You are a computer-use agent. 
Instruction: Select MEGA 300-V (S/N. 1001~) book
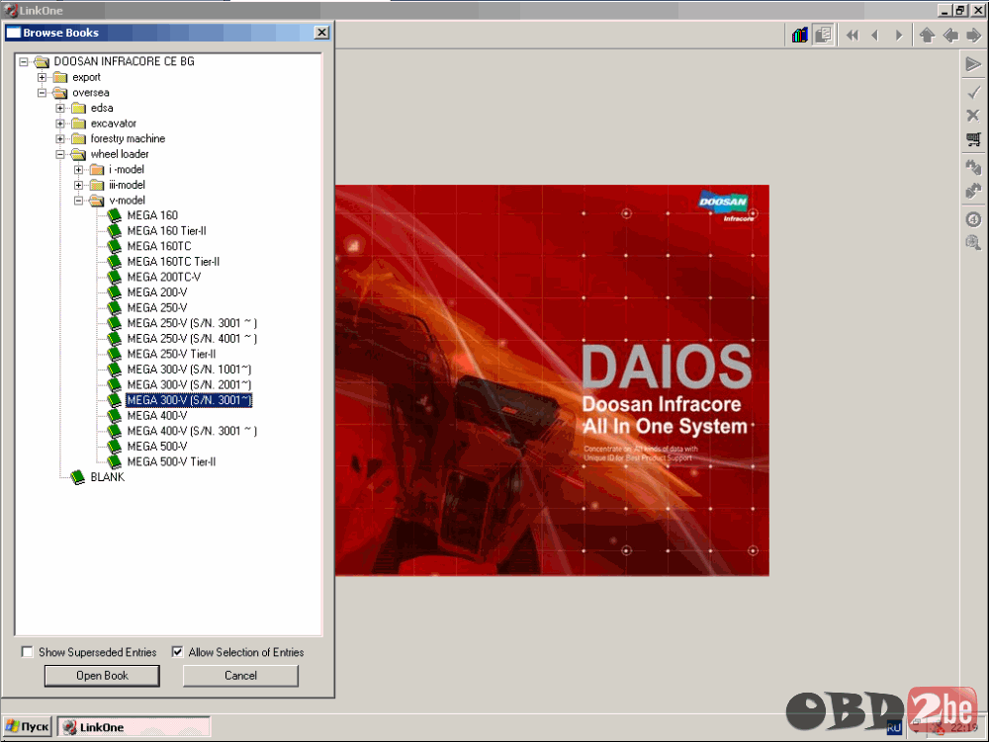pos(189,370)
